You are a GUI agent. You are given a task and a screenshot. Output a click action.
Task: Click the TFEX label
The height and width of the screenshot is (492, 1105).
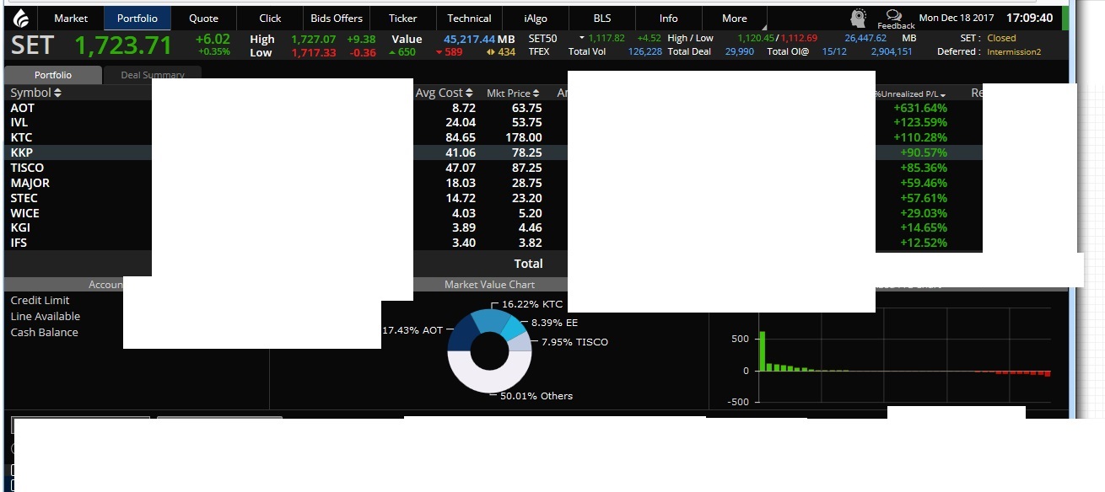click(539, 51)
